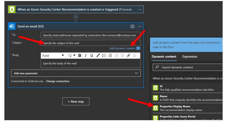Toggle italic formatting in body editor
This screenshot has width=226, height=122.
[x=86, y=56]
